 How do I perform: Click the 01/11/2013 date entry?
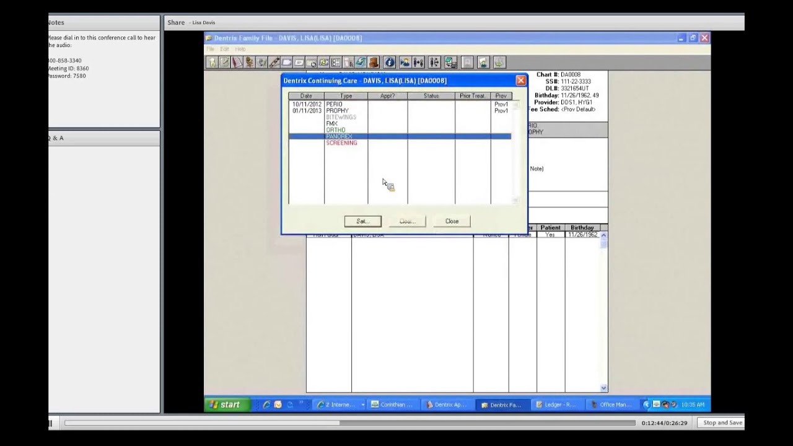click(307, 111)
